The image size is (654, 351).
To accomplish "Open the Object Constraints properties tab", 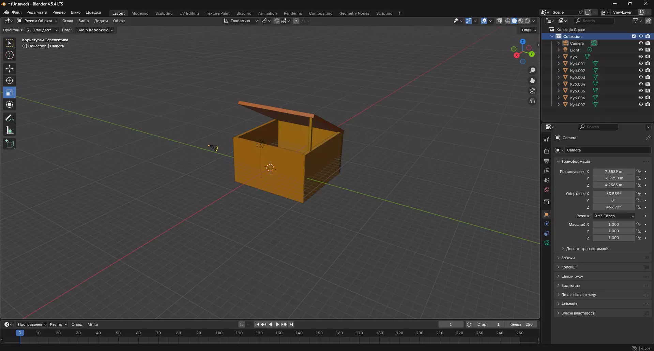I will [547, 233].
